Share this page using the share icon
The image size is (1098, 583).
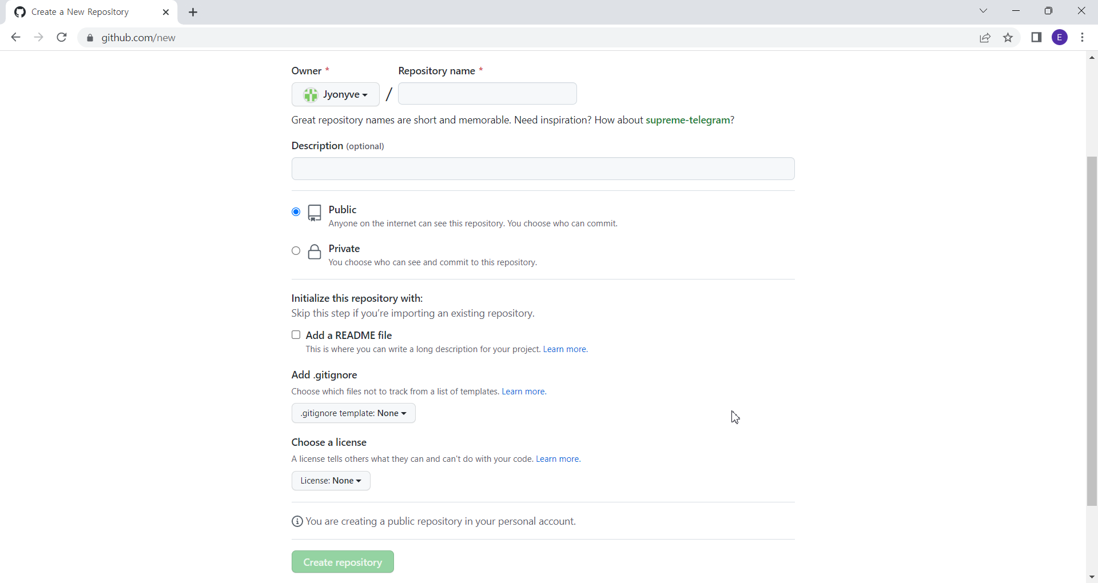(985, 38)
